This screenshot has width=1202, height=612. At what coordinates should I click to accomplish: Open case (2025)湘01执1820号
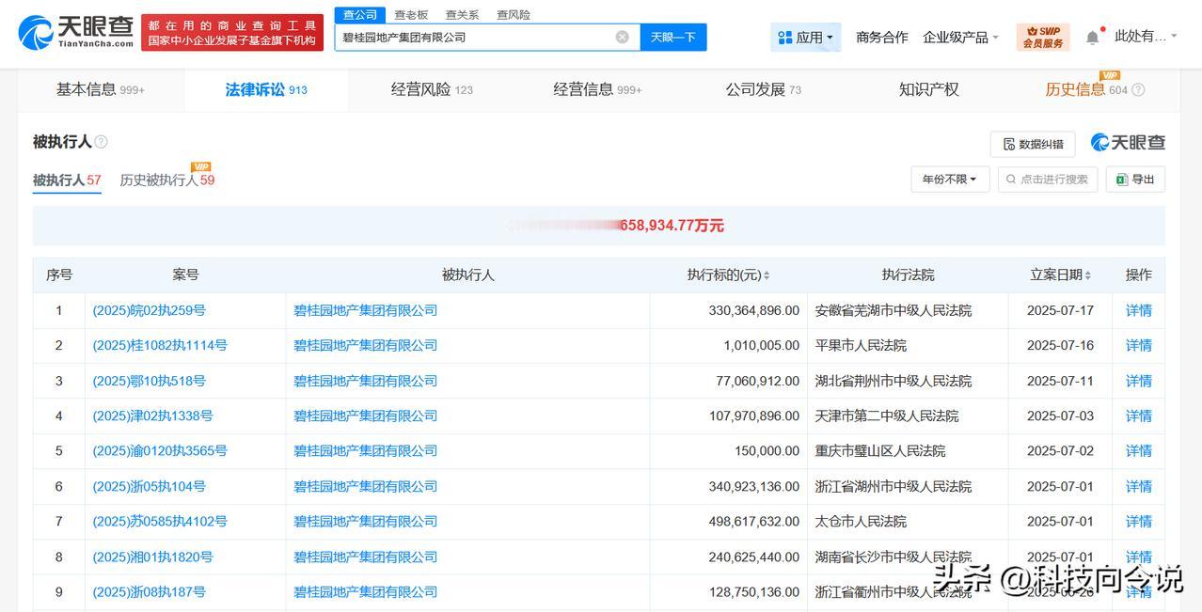click(152, 557)
